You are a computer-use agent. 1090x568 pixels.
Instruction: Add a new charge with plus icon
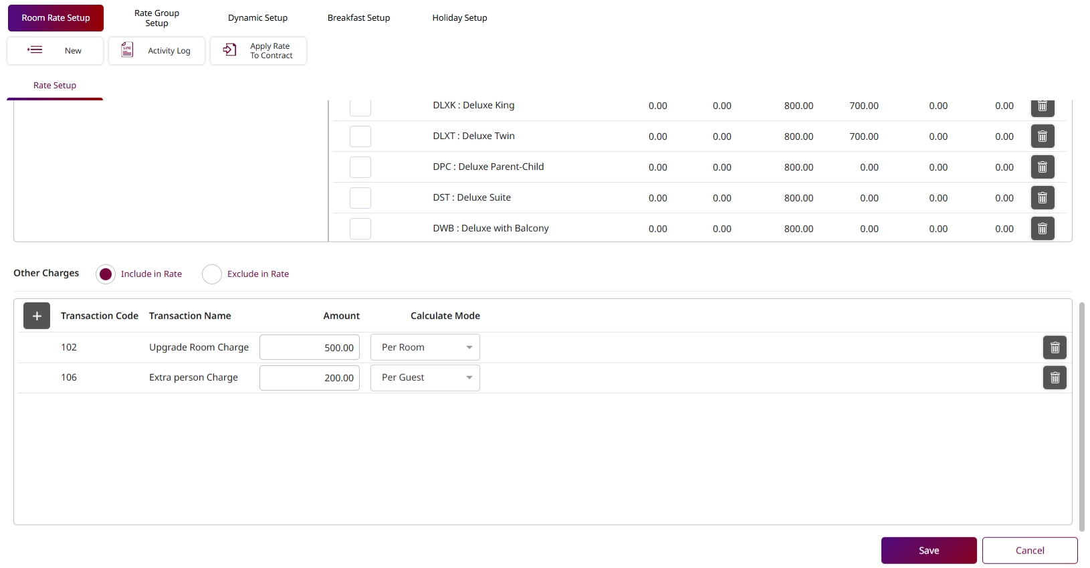[37, 316]
